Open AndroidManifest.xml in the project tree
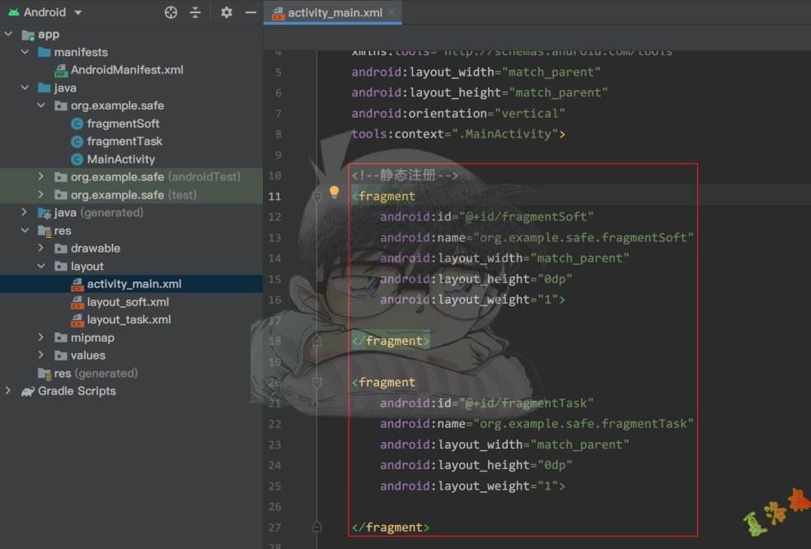Image resolution: width=811 pixels, height=549 pixels. pos(126,70)
